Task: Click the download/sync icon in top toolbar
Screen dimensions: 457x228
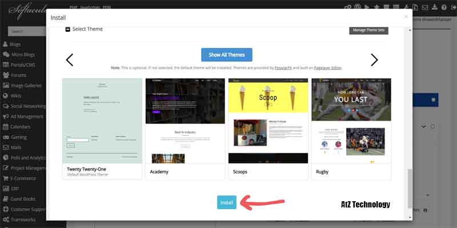Action: [435, 7]
